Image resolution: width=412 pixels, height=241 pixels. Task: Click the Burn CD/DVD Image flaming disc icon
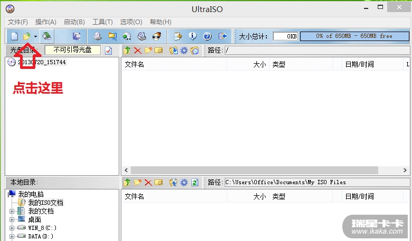click(157, 36)
